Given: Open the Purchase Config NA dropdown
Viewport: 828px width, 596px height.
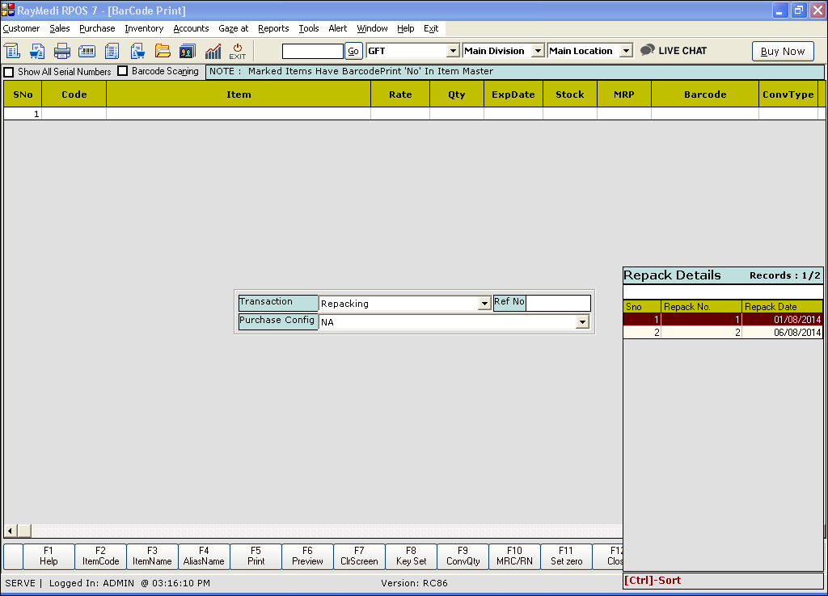Looking at the screenshot, I should 582,321.
